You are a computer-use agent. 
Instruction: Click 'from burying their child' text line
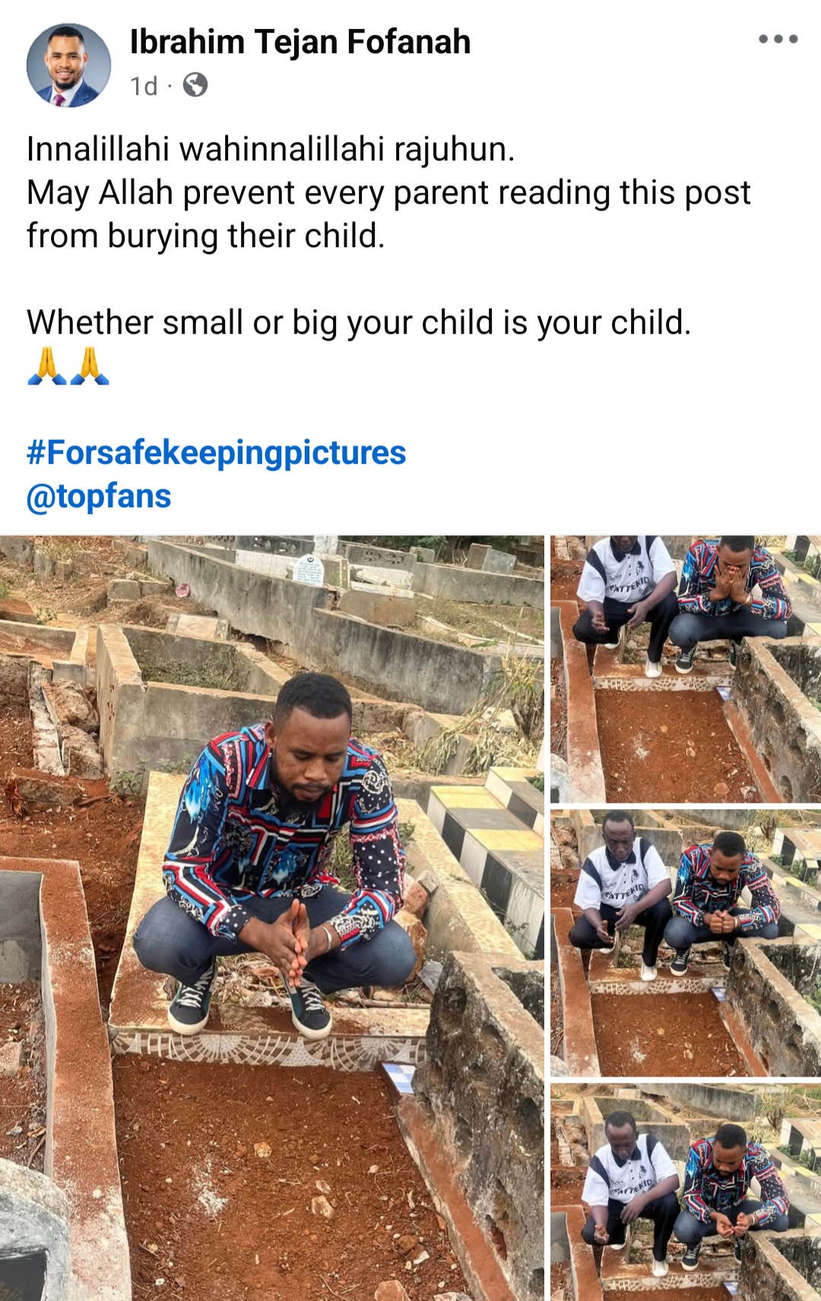(x=206, y=236)
